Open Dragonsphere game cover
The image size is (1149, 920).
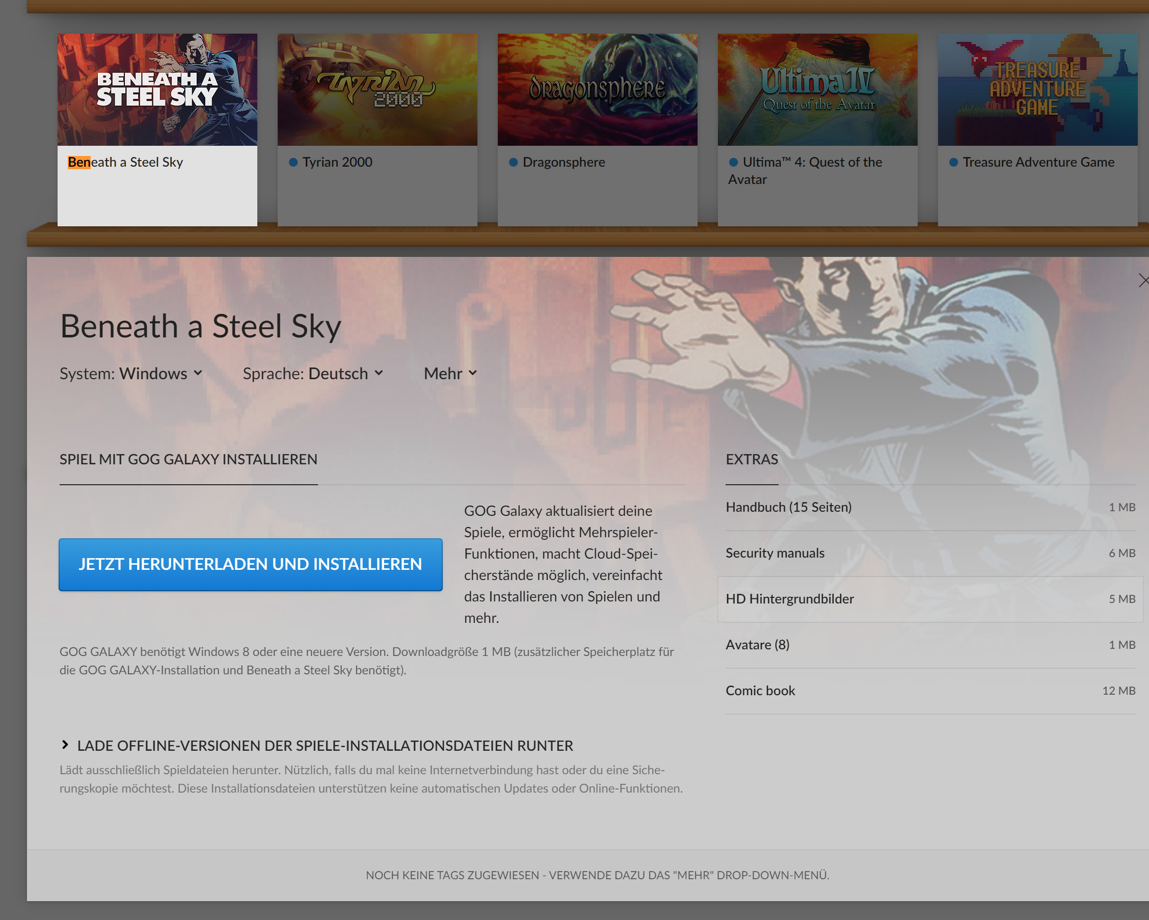pos(597,90)
